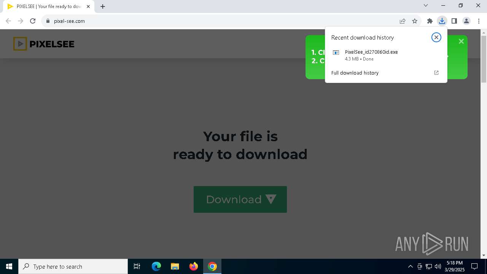Open the volume control in the tray
Image resolution: width=487 pixels, height=274 pixels.
tap(438, 266)
